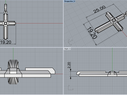This screenshot has width=127, height=95.
Task: Open the Perspective viewport dropdown arrow
Action: point(75,1)
